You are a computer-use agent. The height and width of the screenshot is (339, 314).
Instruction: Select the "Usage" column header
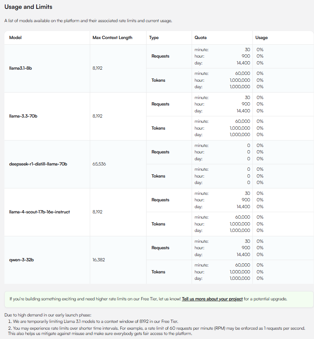[261, 38]
